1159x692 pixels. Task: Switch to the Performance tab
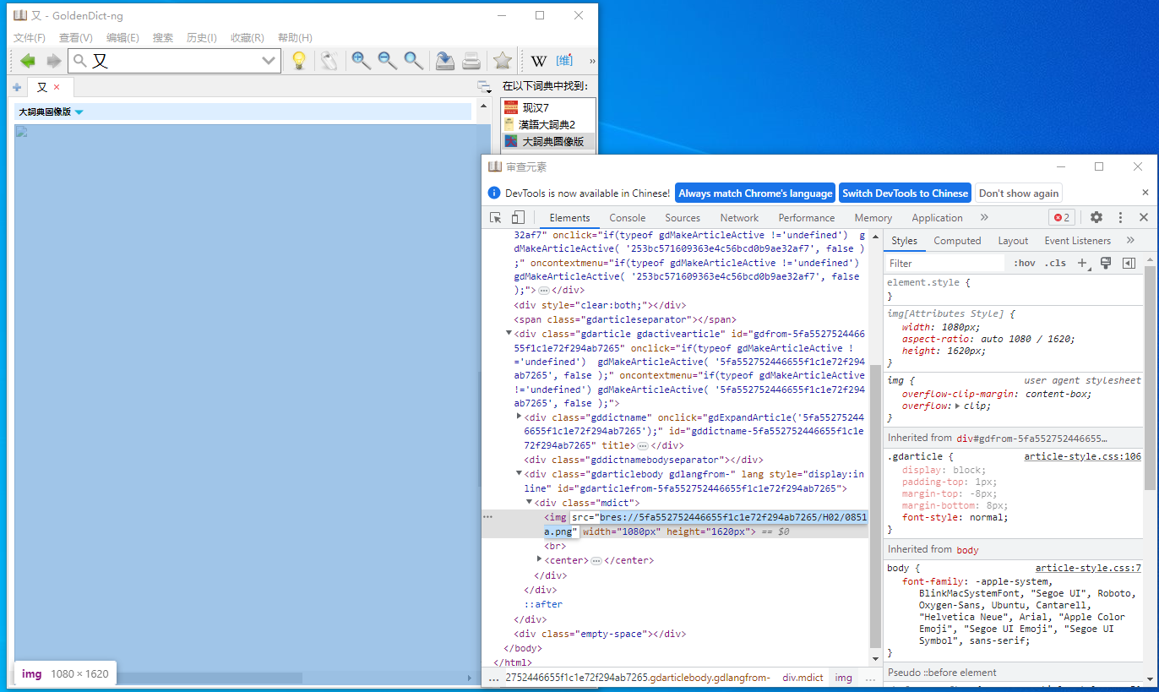[807, 218]
